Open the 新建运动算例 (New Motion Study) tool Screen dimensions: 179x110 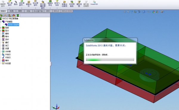coord(64,4)
